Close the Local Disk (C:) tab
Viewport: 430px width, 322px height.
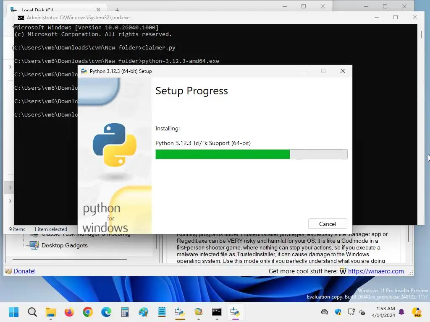click(x=98, y=10)
